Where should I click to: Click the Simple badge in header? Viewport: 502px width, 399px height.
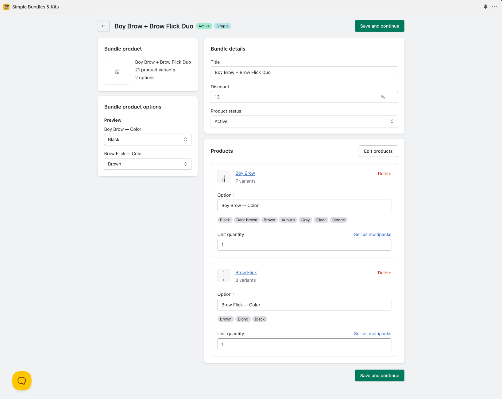[222, 26]
